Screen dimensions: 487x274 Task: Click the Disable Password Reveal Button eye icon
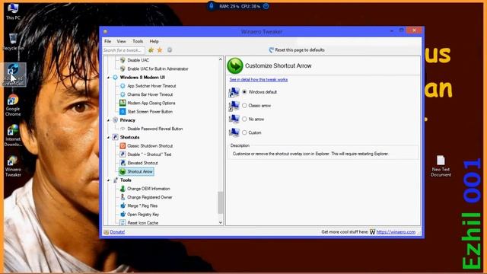pyautogui.click(x=123, y=129)
